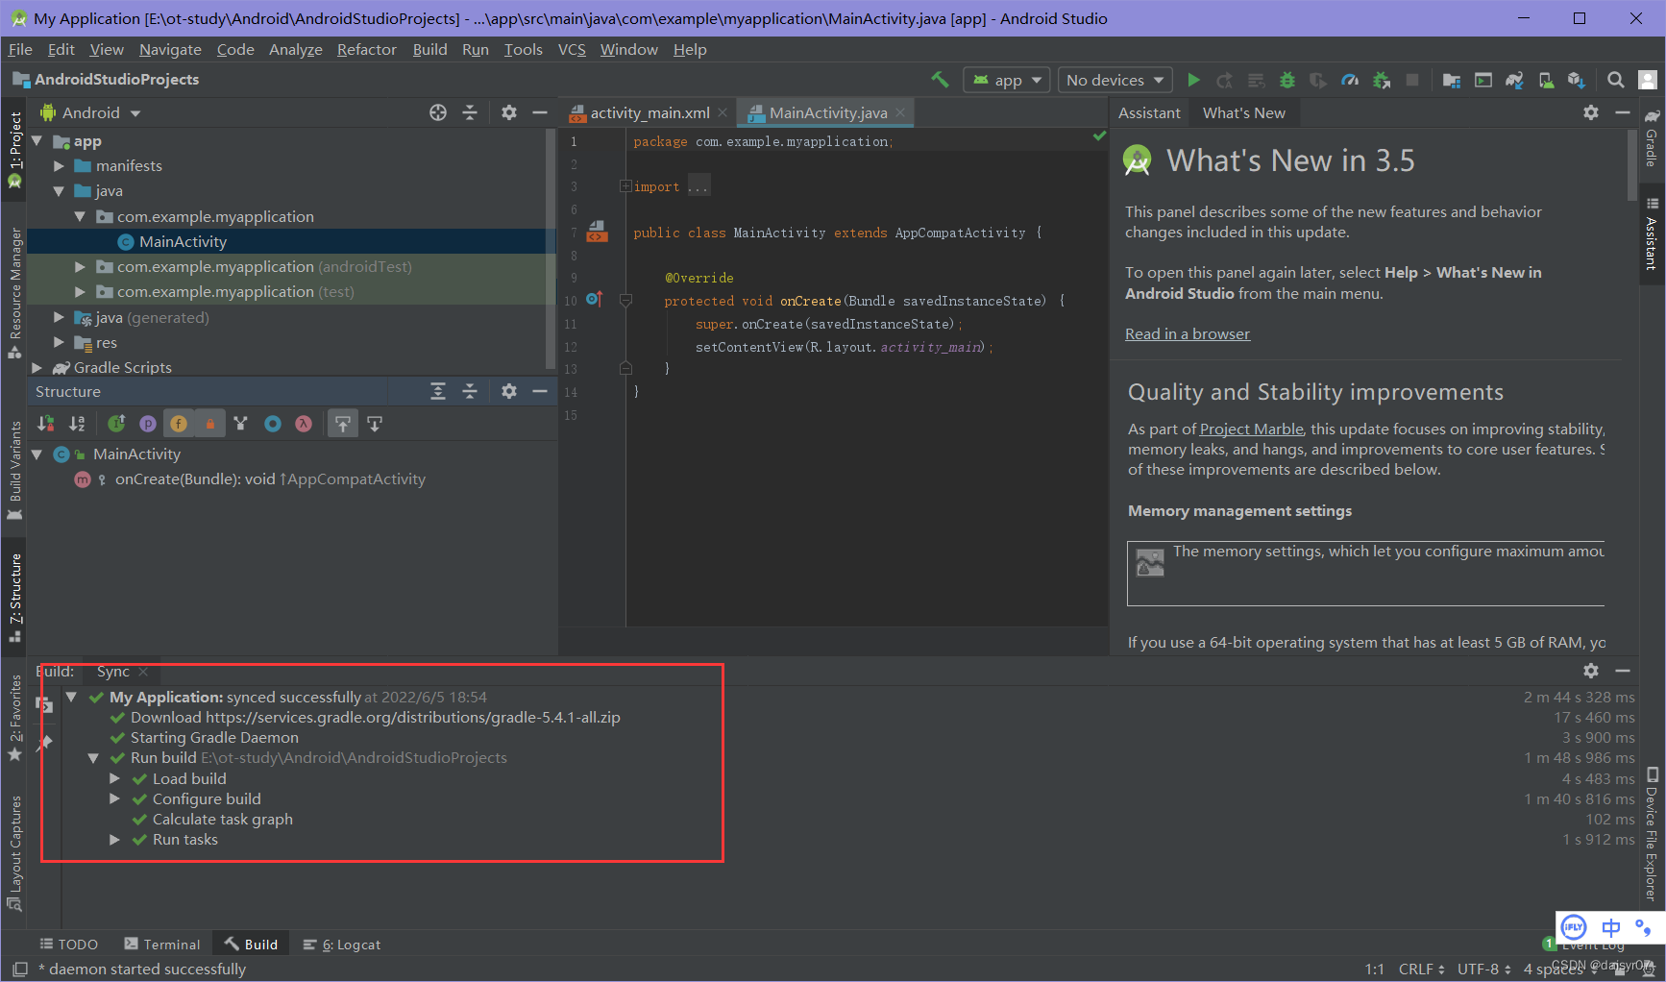
Task: Click the user account avatar icon
Action: click(1648, 80)
